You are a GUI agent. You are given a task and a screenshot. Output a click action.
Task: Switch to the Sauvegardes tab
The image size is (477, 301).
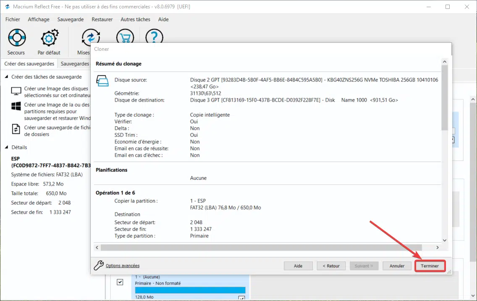click(x=75, y=63)
